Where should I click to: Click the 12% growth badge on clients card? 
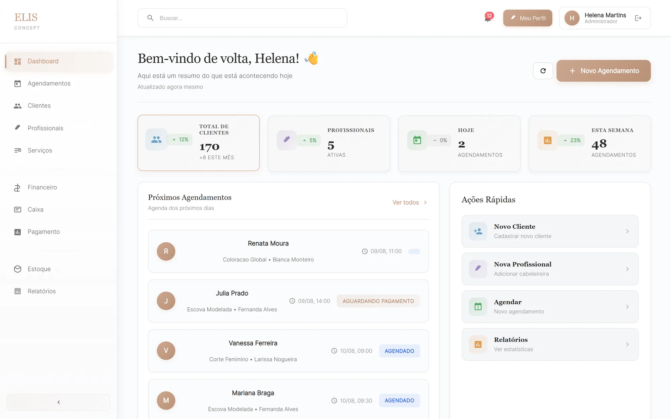pyautogui.click(x=180, y=139)
